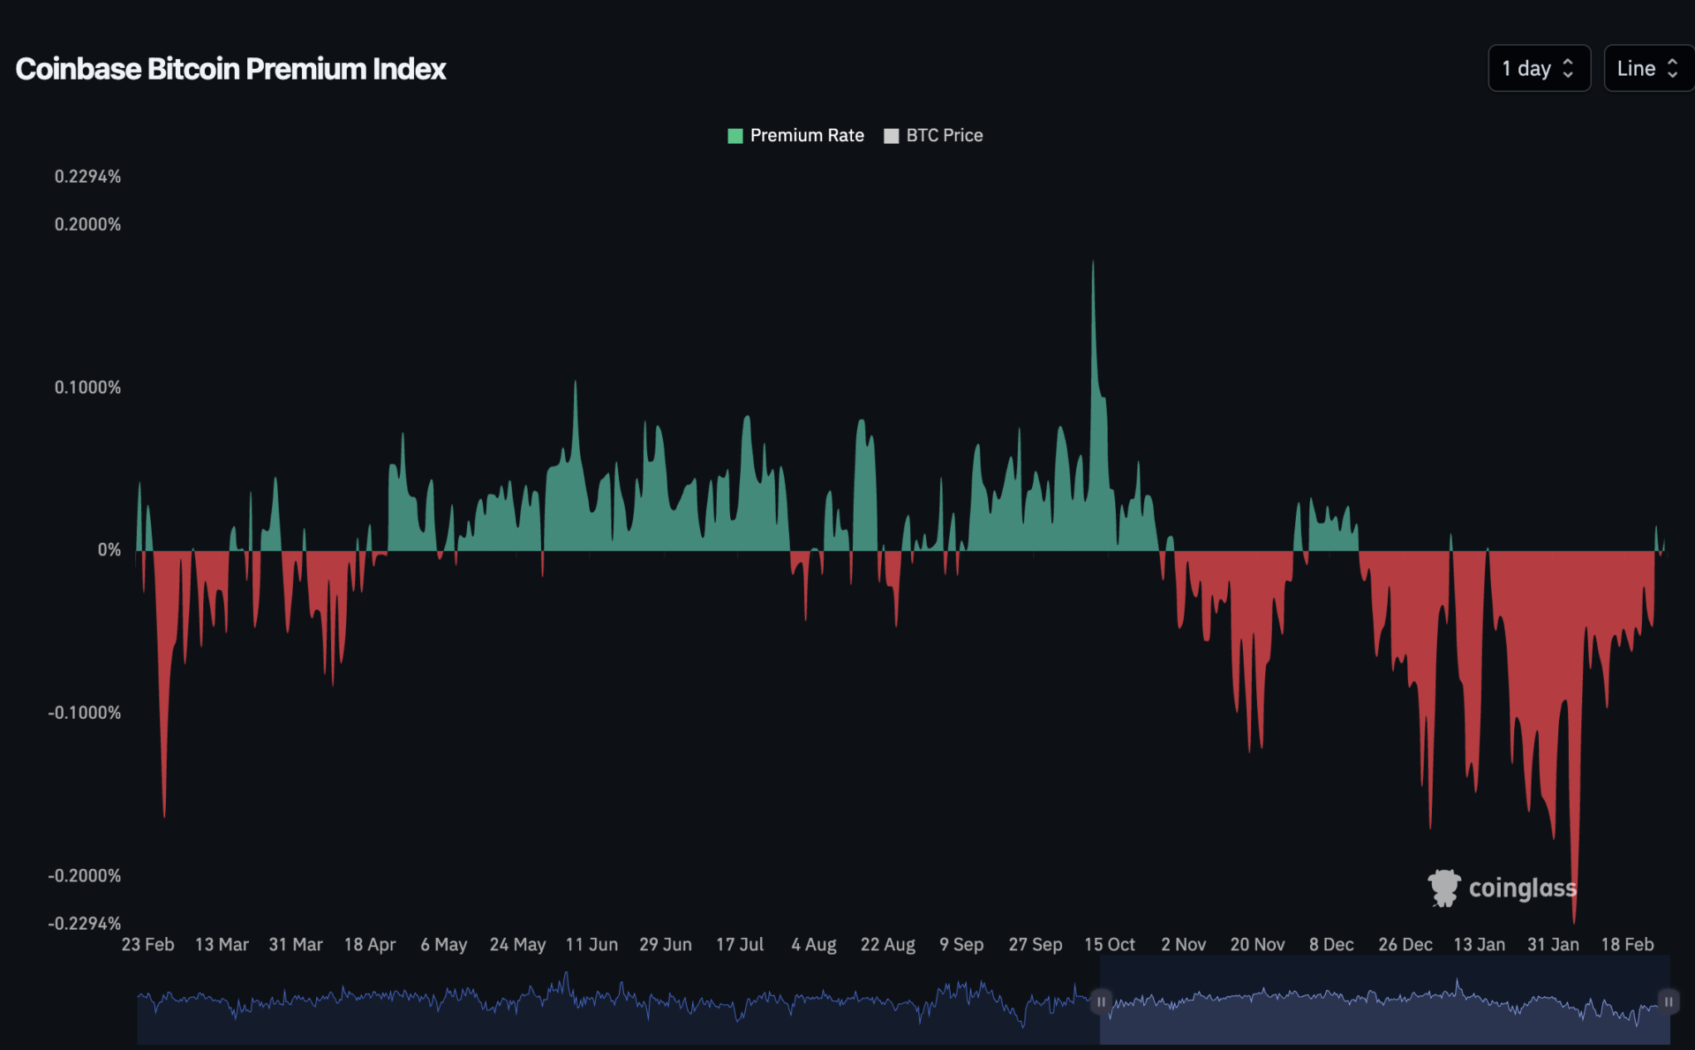The width and height of the screenshot is (1695, 1050).
Task: Grab the left range slider handle
Action: coord(1101,1001)
